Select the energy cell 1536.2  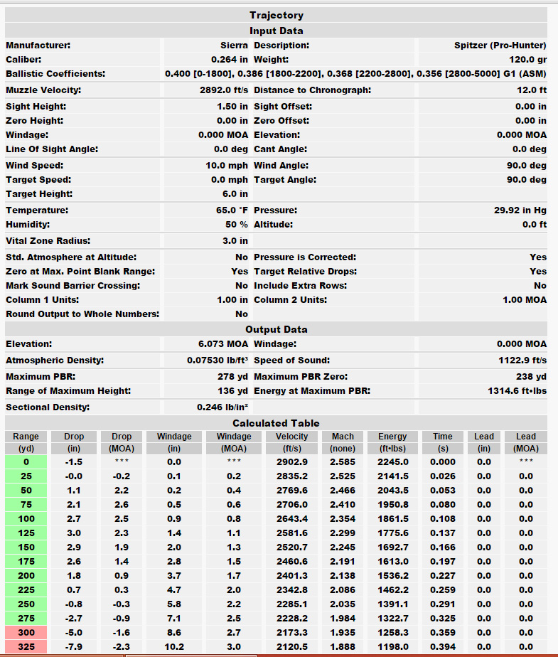click(x=392, y=576)
